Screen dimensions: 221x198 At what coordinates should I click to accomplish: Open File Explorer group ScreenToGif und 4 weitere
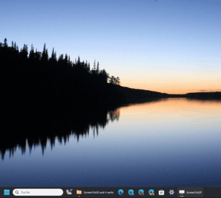pyautogui.click(x=95, y=193)
